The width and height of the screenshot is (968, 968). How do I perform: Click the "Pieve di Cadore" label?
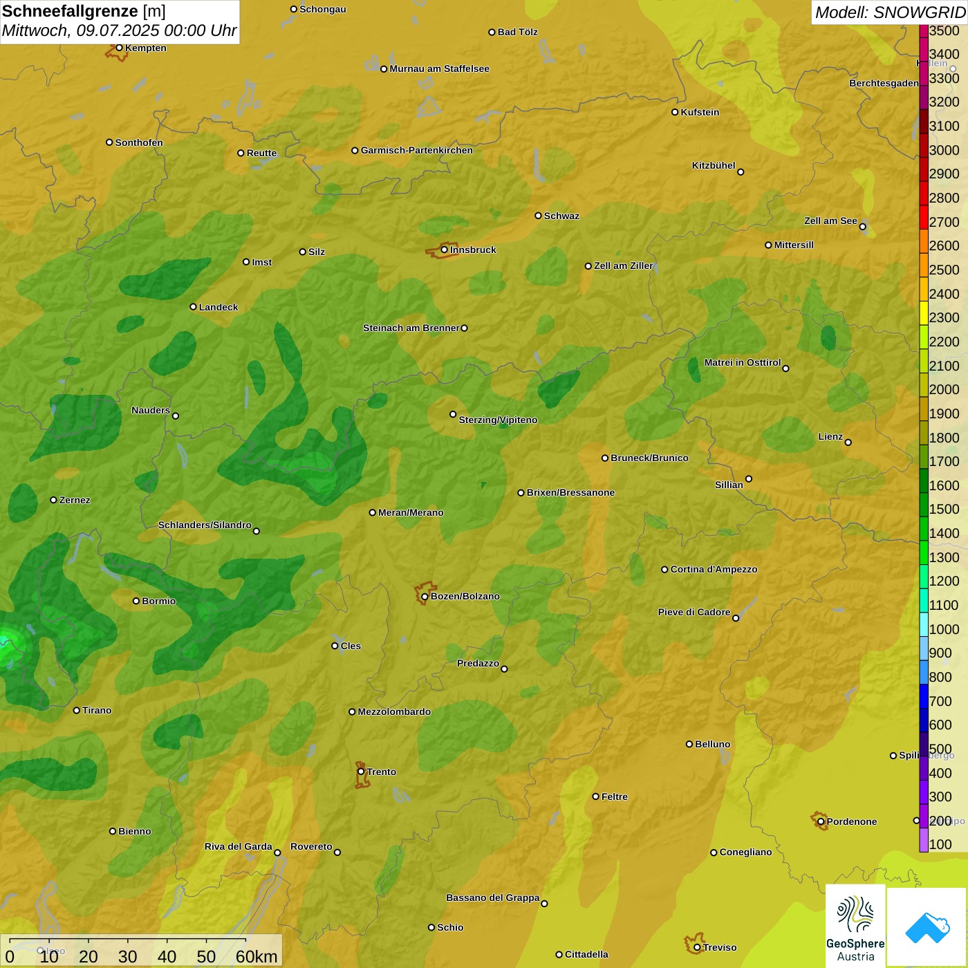tap(694, 612)
